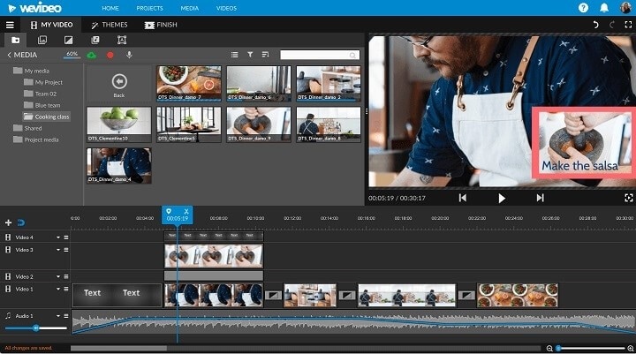Adjust timeline zoom slider
636x354 pixels.
[591, 349]
